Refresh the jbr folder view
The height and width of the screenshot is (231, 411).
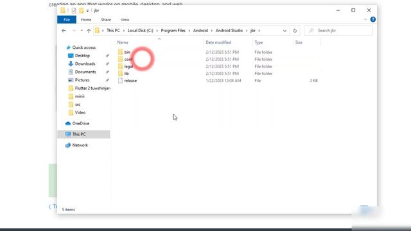click(x=295, y=31)
